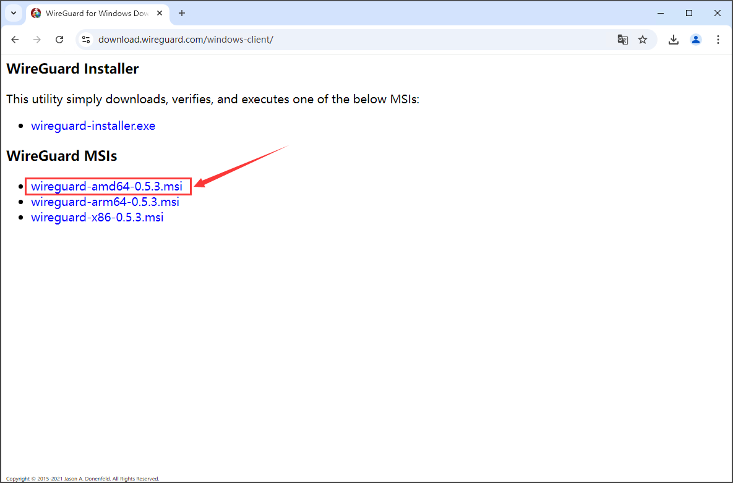Expand the tab search dropdown arrow
The height and width of the screenshot is (483, 733).
[14, 13]
